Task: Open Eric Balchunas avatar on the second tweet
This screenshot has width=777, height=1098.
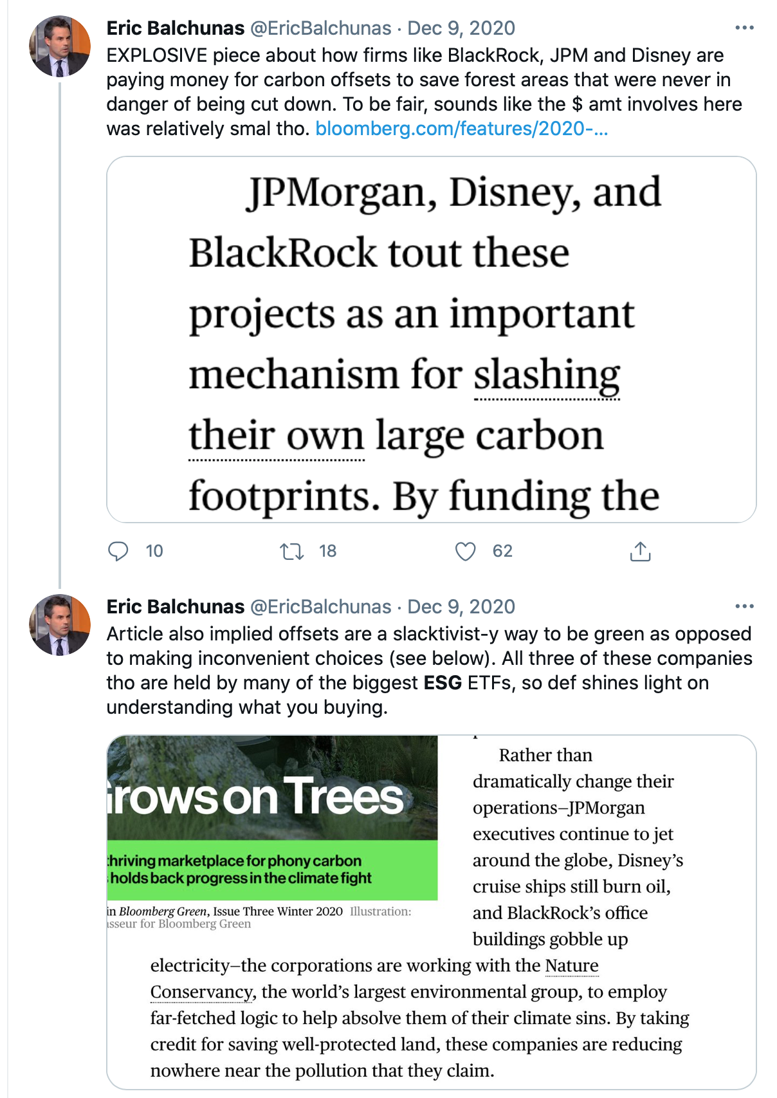Action: (60, 625)
